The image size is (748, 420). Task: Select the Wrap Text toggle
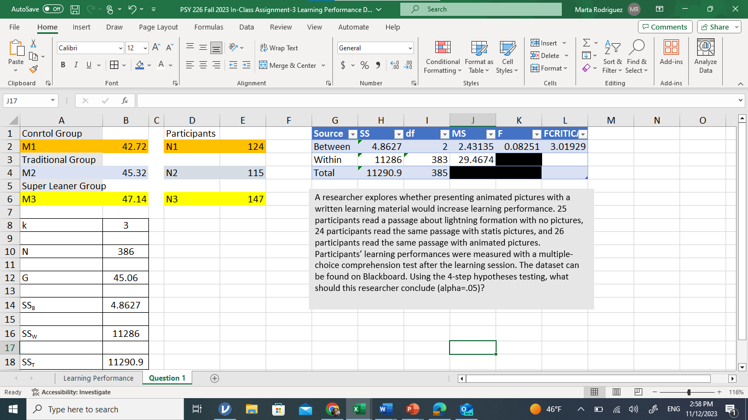[279, 48]
